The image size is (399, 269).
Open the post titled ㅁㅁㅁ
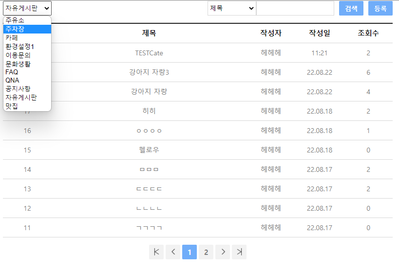point(149,169)
